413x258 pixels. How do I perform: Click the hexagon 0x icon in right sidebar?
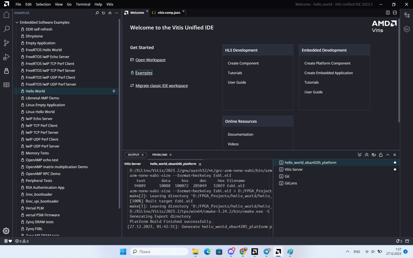pos(407,29)
